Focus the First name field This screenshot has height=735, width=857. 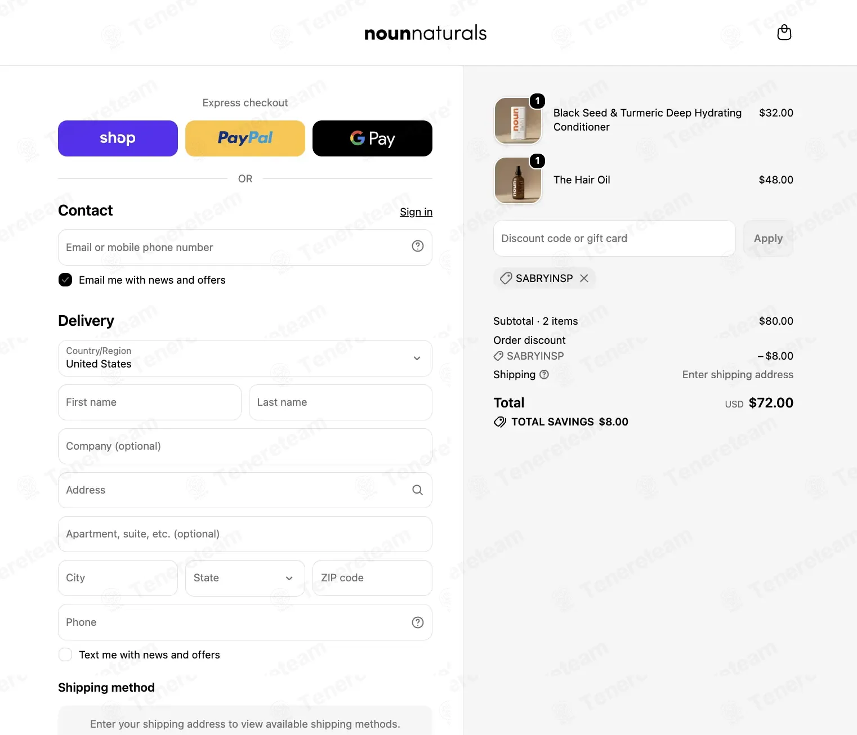tap(149, 402)
